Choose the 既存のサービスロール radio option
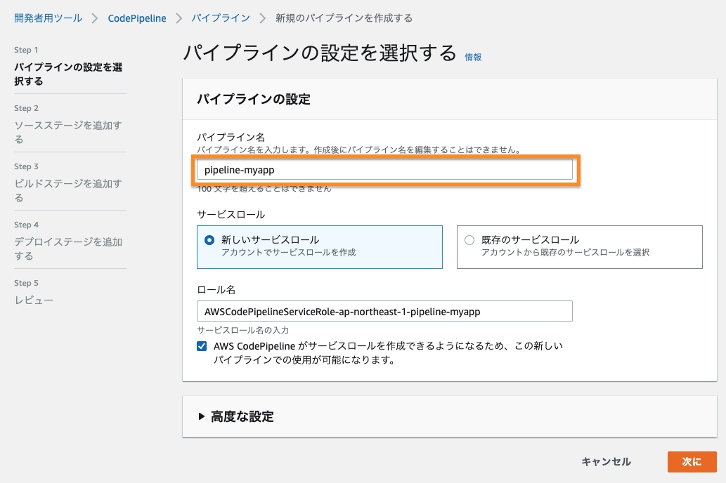The image size is (726, 483). 469,240
